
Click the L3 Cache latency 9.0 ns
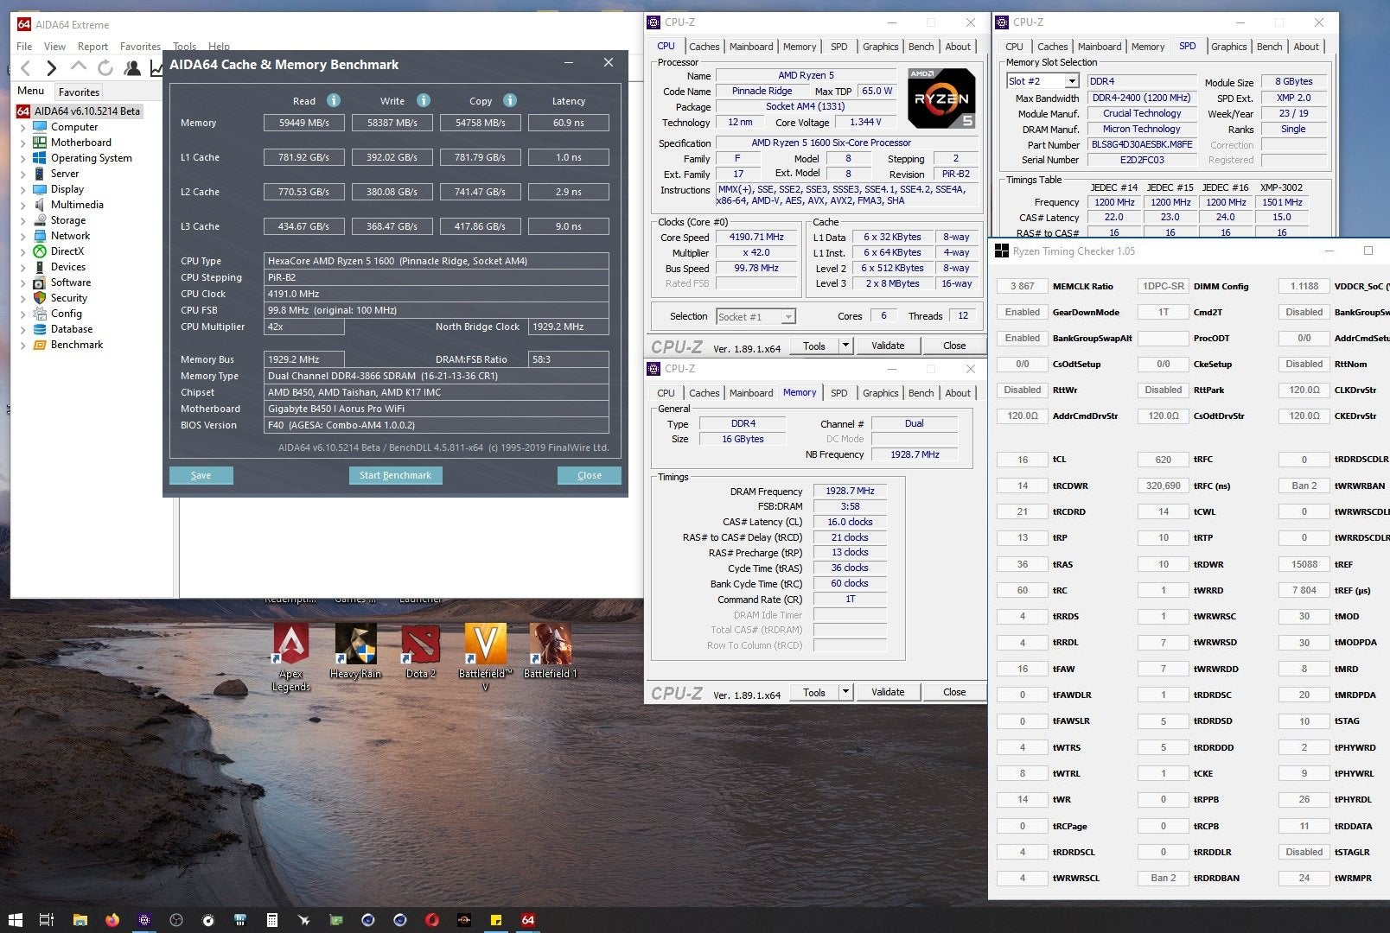(x=568, y=226)
